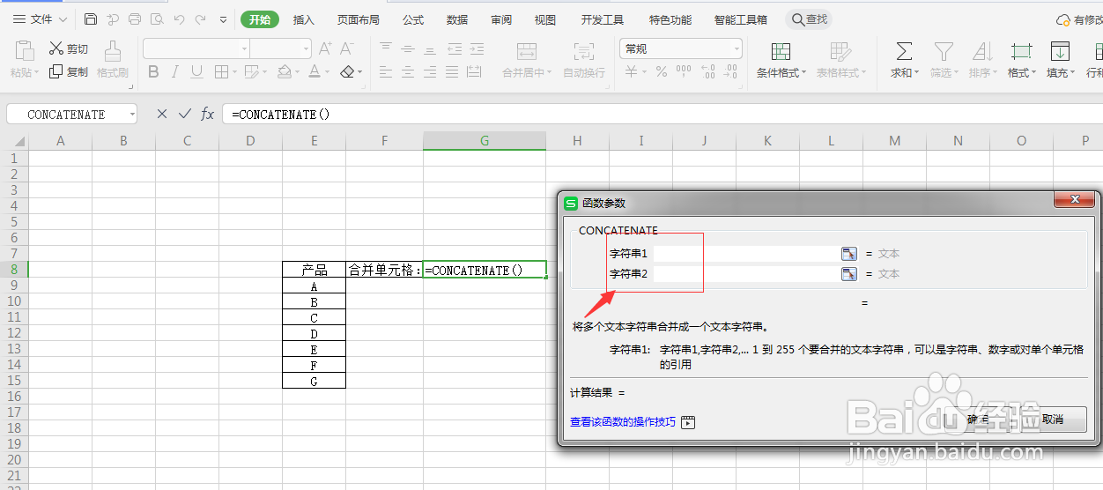1103x490 pixels.
Task: Click the 字符串1 input field
Action: tap(745, 254)
